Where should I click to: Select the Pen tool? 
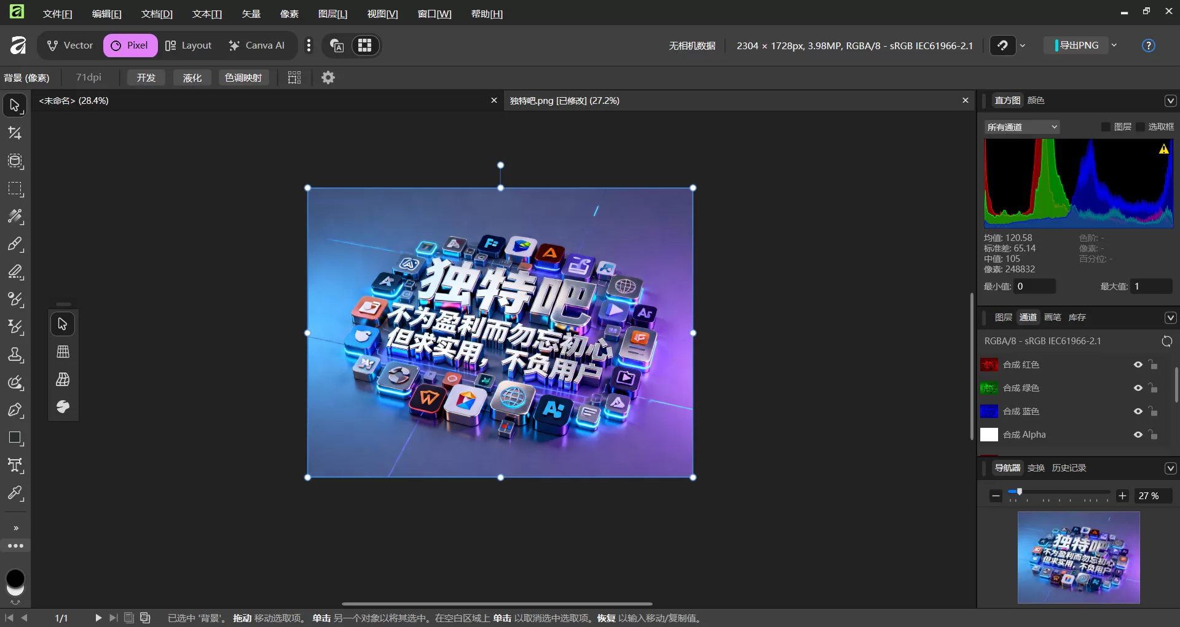point(15,411)
